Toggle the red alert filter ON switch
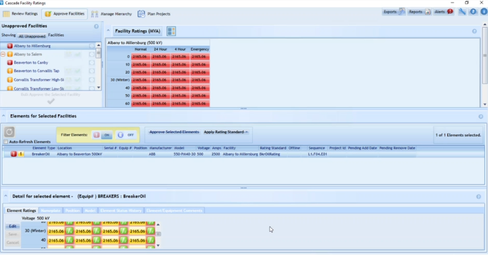 [102, 135]
